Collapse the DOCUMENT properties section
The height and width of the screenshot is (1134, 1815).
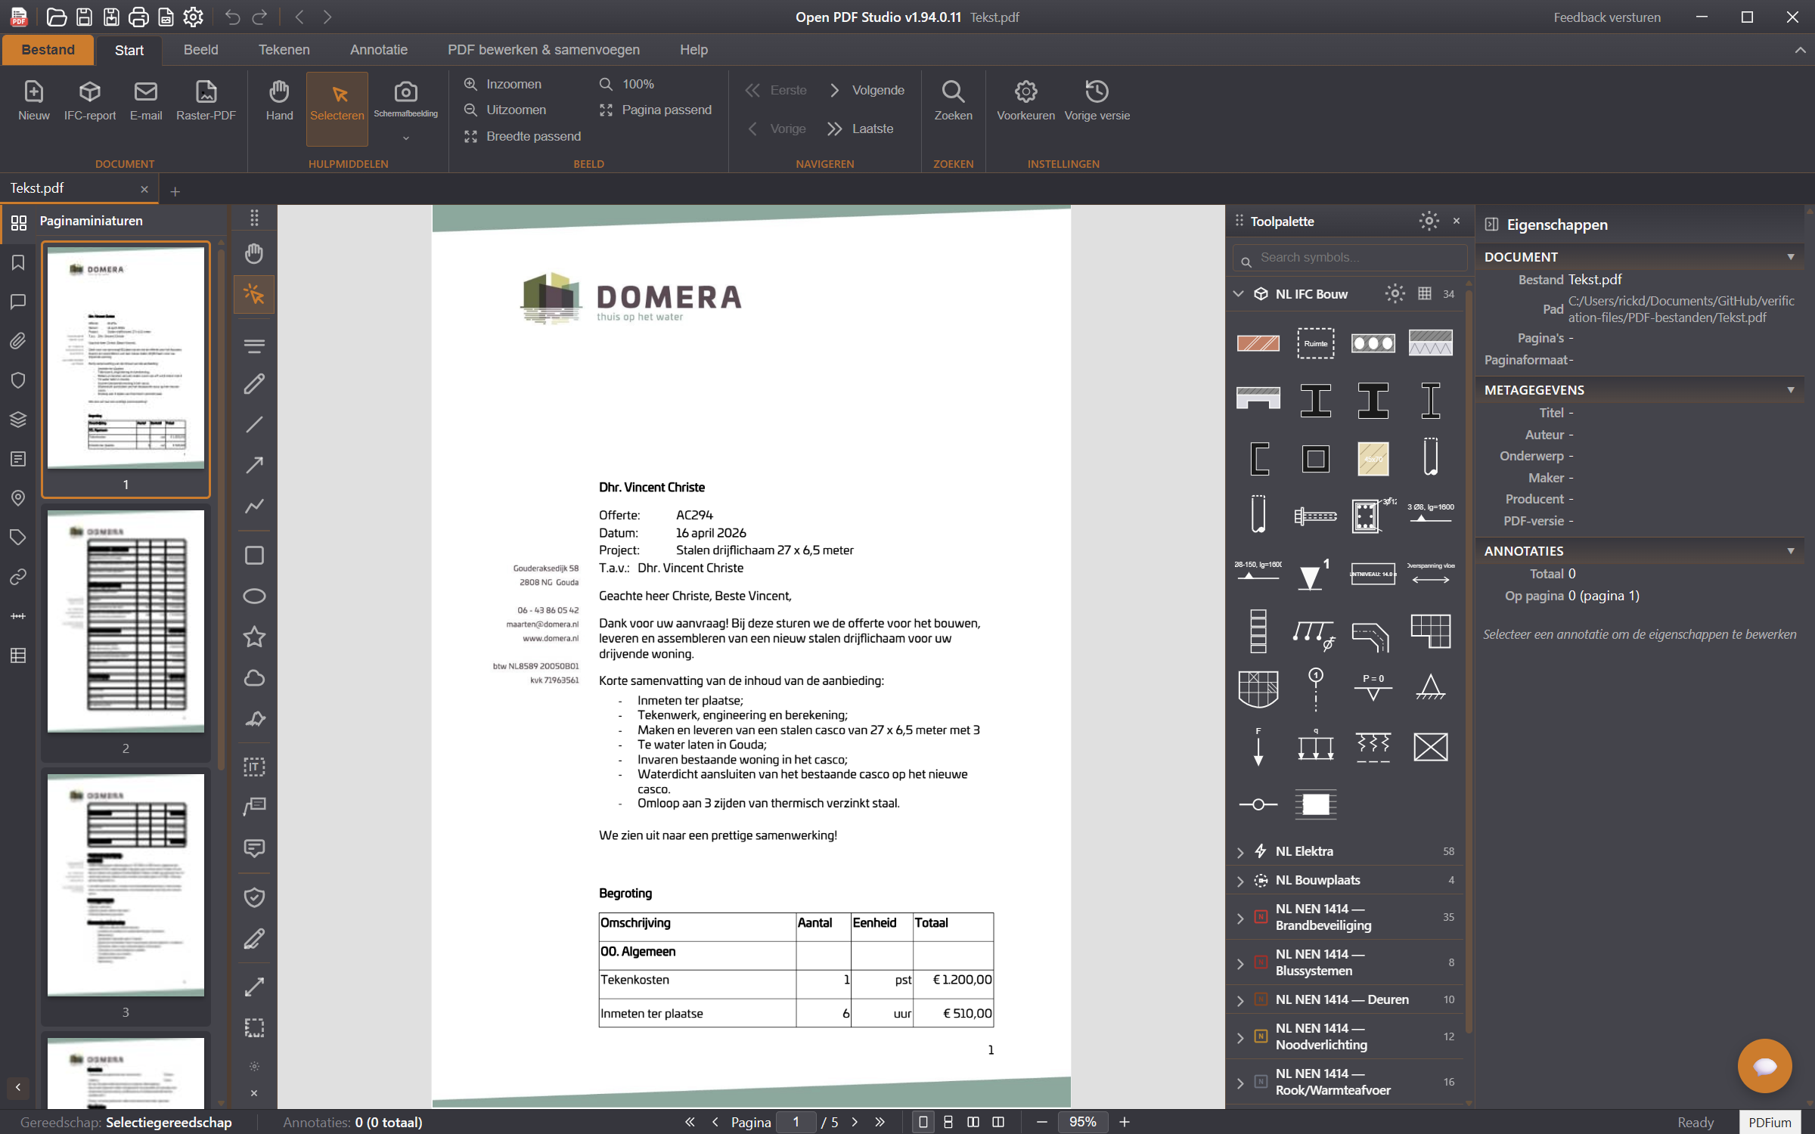(x=1790, y=257)
